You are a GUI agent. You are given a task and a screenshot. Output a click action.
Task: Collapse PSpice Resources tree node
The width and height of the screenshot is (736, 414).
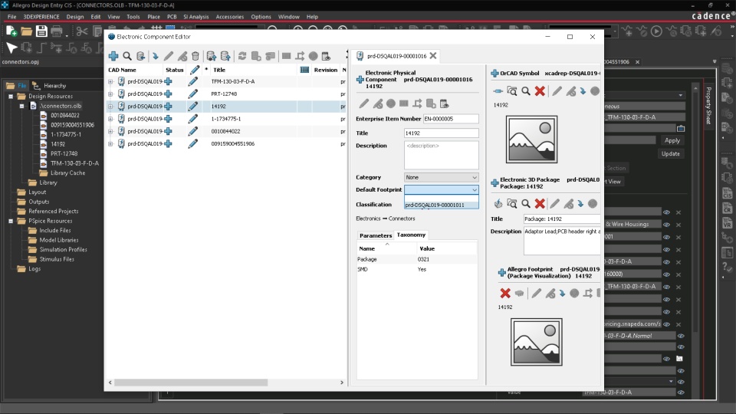pyautogui.click(x=11, y=221)
